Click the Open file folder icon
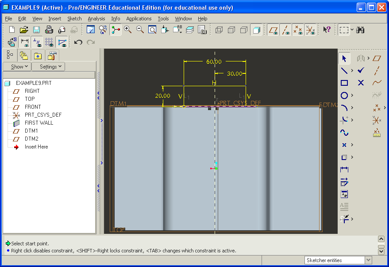 point(24,30)
